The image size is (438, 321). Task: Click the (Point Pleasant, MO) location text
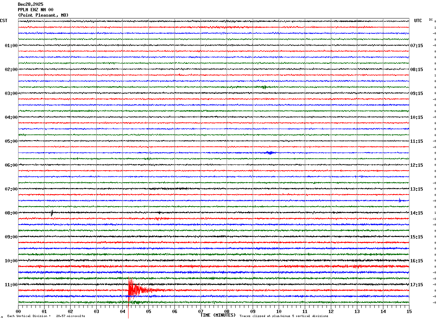pos(43,15)
